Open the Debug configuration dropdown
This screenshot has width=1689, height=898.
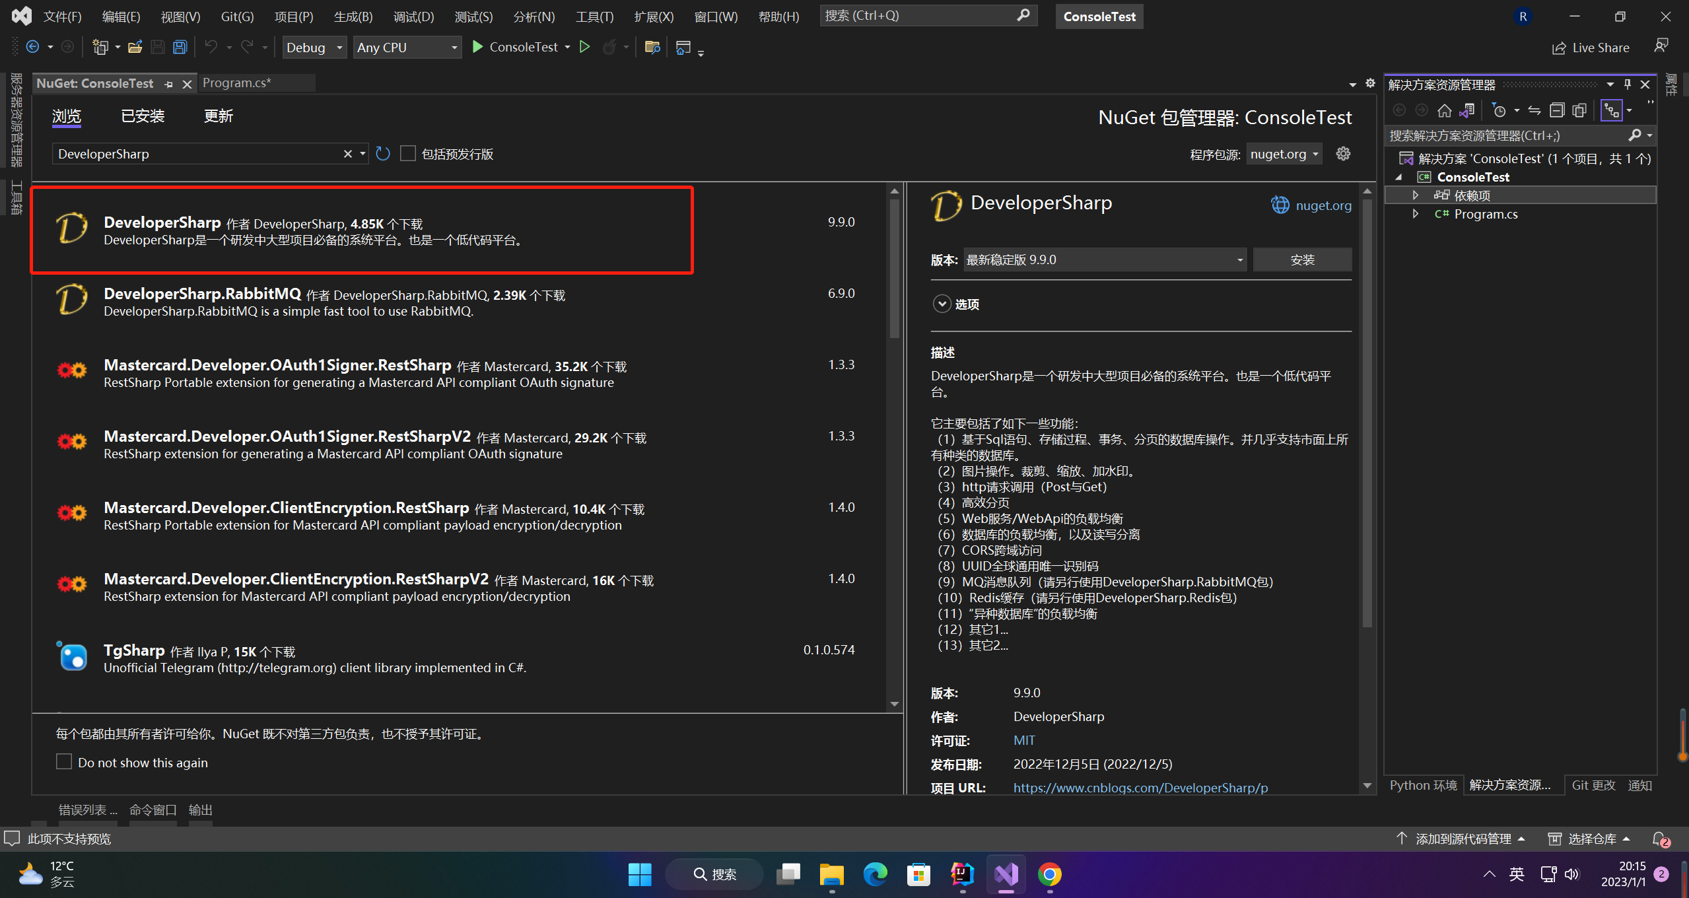[x=314, y=47]
